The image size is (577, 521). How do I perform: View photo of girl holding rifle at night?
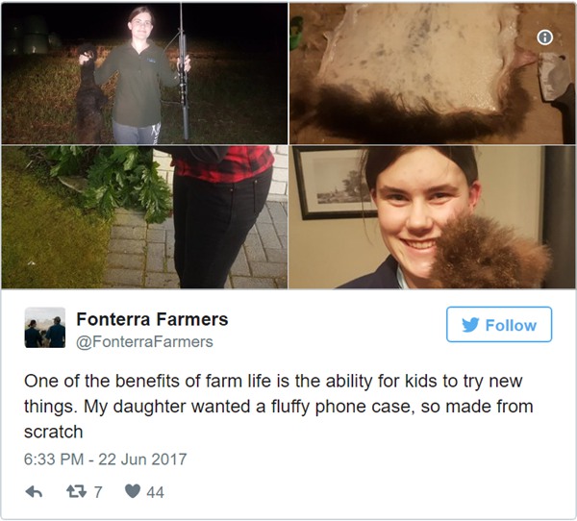point(144,73)
